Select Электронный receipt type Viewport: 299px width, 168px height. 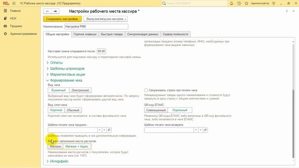coord(80,90)
